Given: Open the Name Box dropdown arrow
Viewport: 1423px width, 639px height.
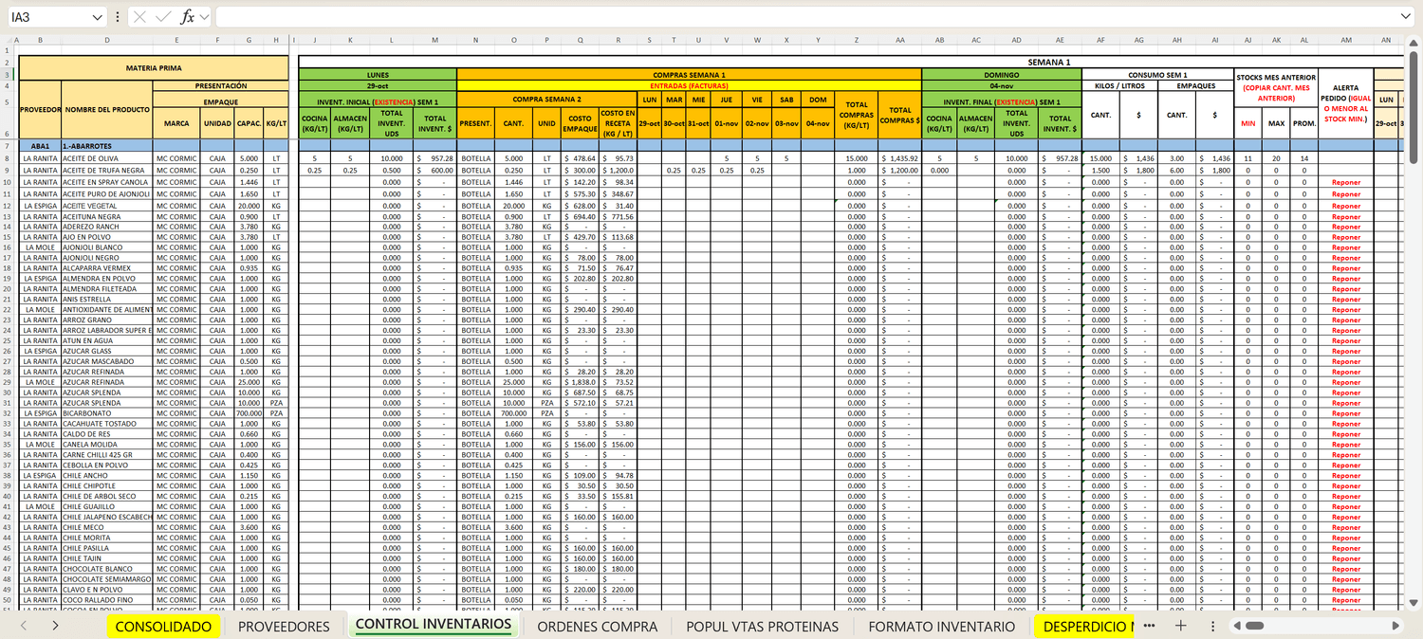Looking at the screenshot, I should (x=99, y=17).
